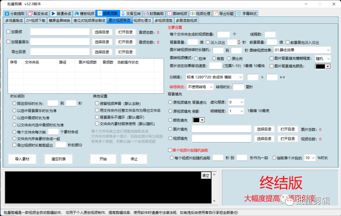This screenshot has height=216, width=341.
Task: Check 背景音乐不循环 option
Action: 97,117
